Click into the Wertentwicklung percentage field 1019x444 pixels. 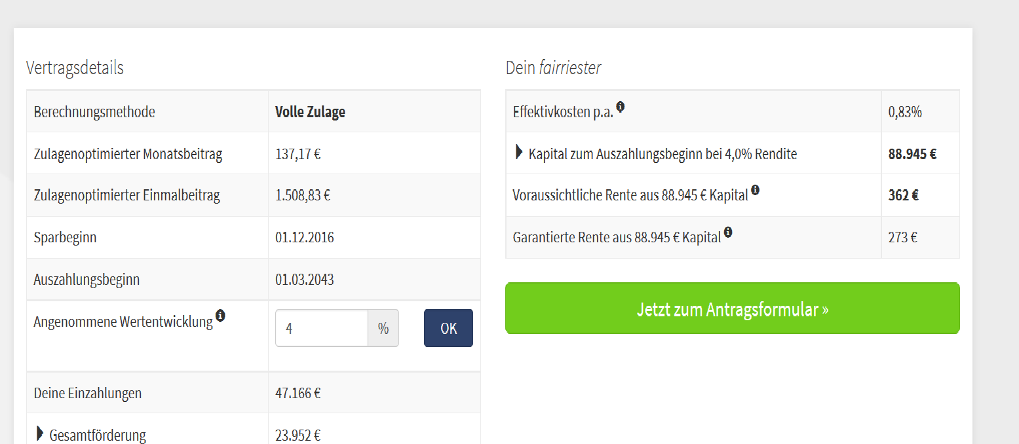[321, 328]
